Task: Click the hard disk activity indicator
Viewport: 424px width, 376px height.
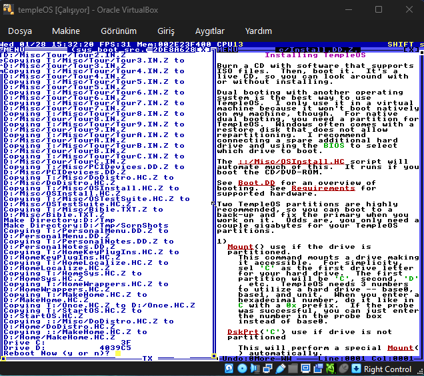Action: point(229,369)
